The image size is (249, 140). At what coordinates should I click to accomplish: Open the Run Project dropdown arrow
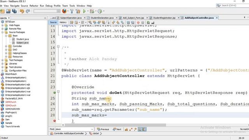[88, 11]
